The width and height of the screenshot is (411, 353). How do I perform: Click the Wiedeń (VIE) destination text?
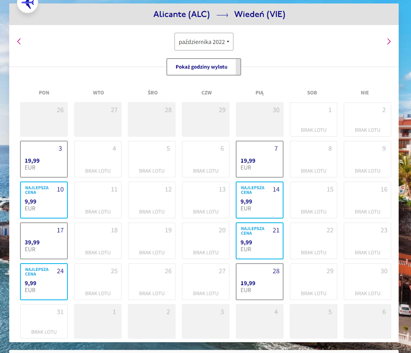[x=260, y=14]
